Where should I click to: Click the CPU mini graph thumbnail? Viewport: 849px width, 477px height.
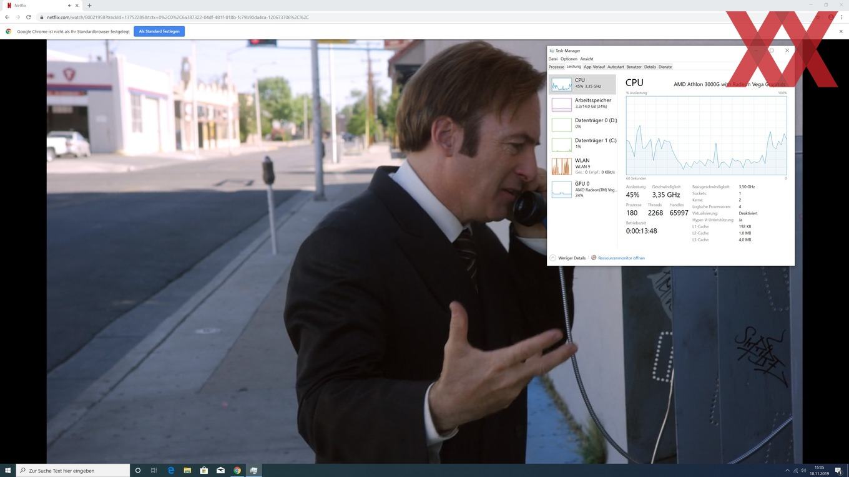561,84
